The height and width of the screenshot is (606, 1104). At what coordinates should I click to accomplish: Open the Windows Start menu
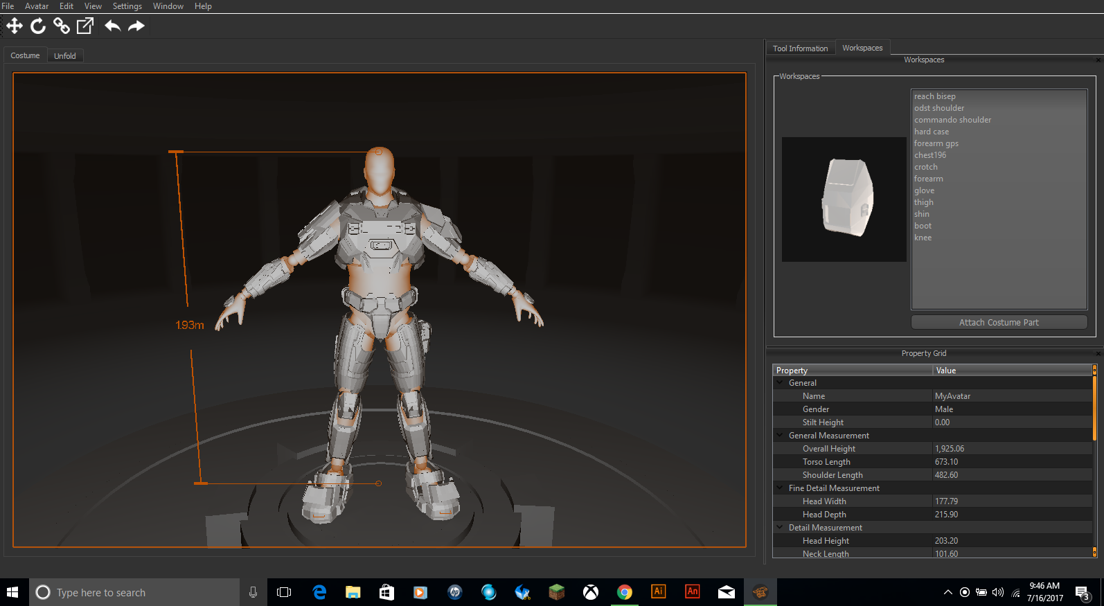(x=12, y=592)
